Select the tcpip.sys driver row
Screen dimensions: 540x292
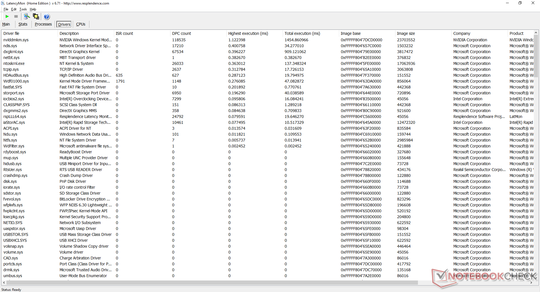tap(267, 69)
